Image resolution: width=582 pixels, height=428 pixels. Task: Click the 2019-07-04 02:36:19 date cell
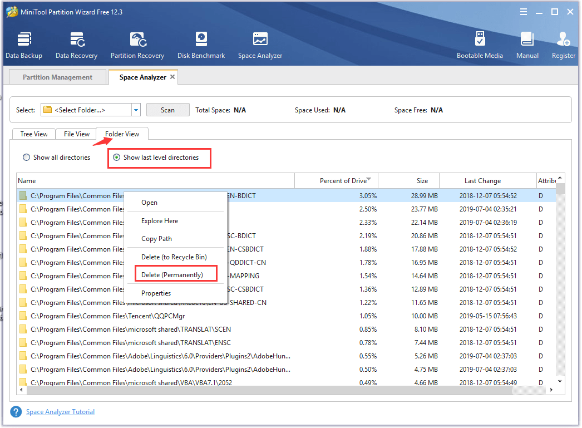488,223
